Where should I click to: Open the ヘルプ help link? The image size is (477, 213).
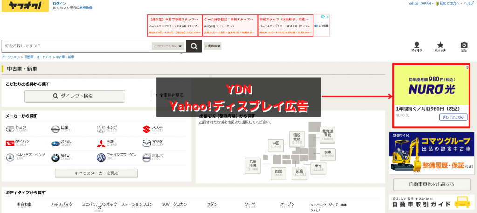point(469,3)
